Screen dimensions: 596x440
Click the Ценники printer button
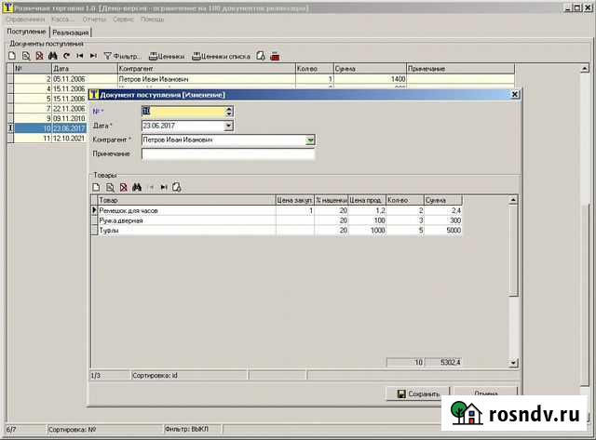(x=167, y=56)
